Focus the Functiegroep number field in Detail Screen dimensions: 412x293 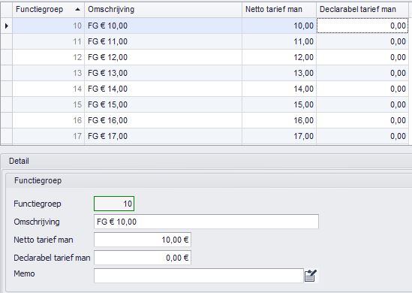pos(114,204)
